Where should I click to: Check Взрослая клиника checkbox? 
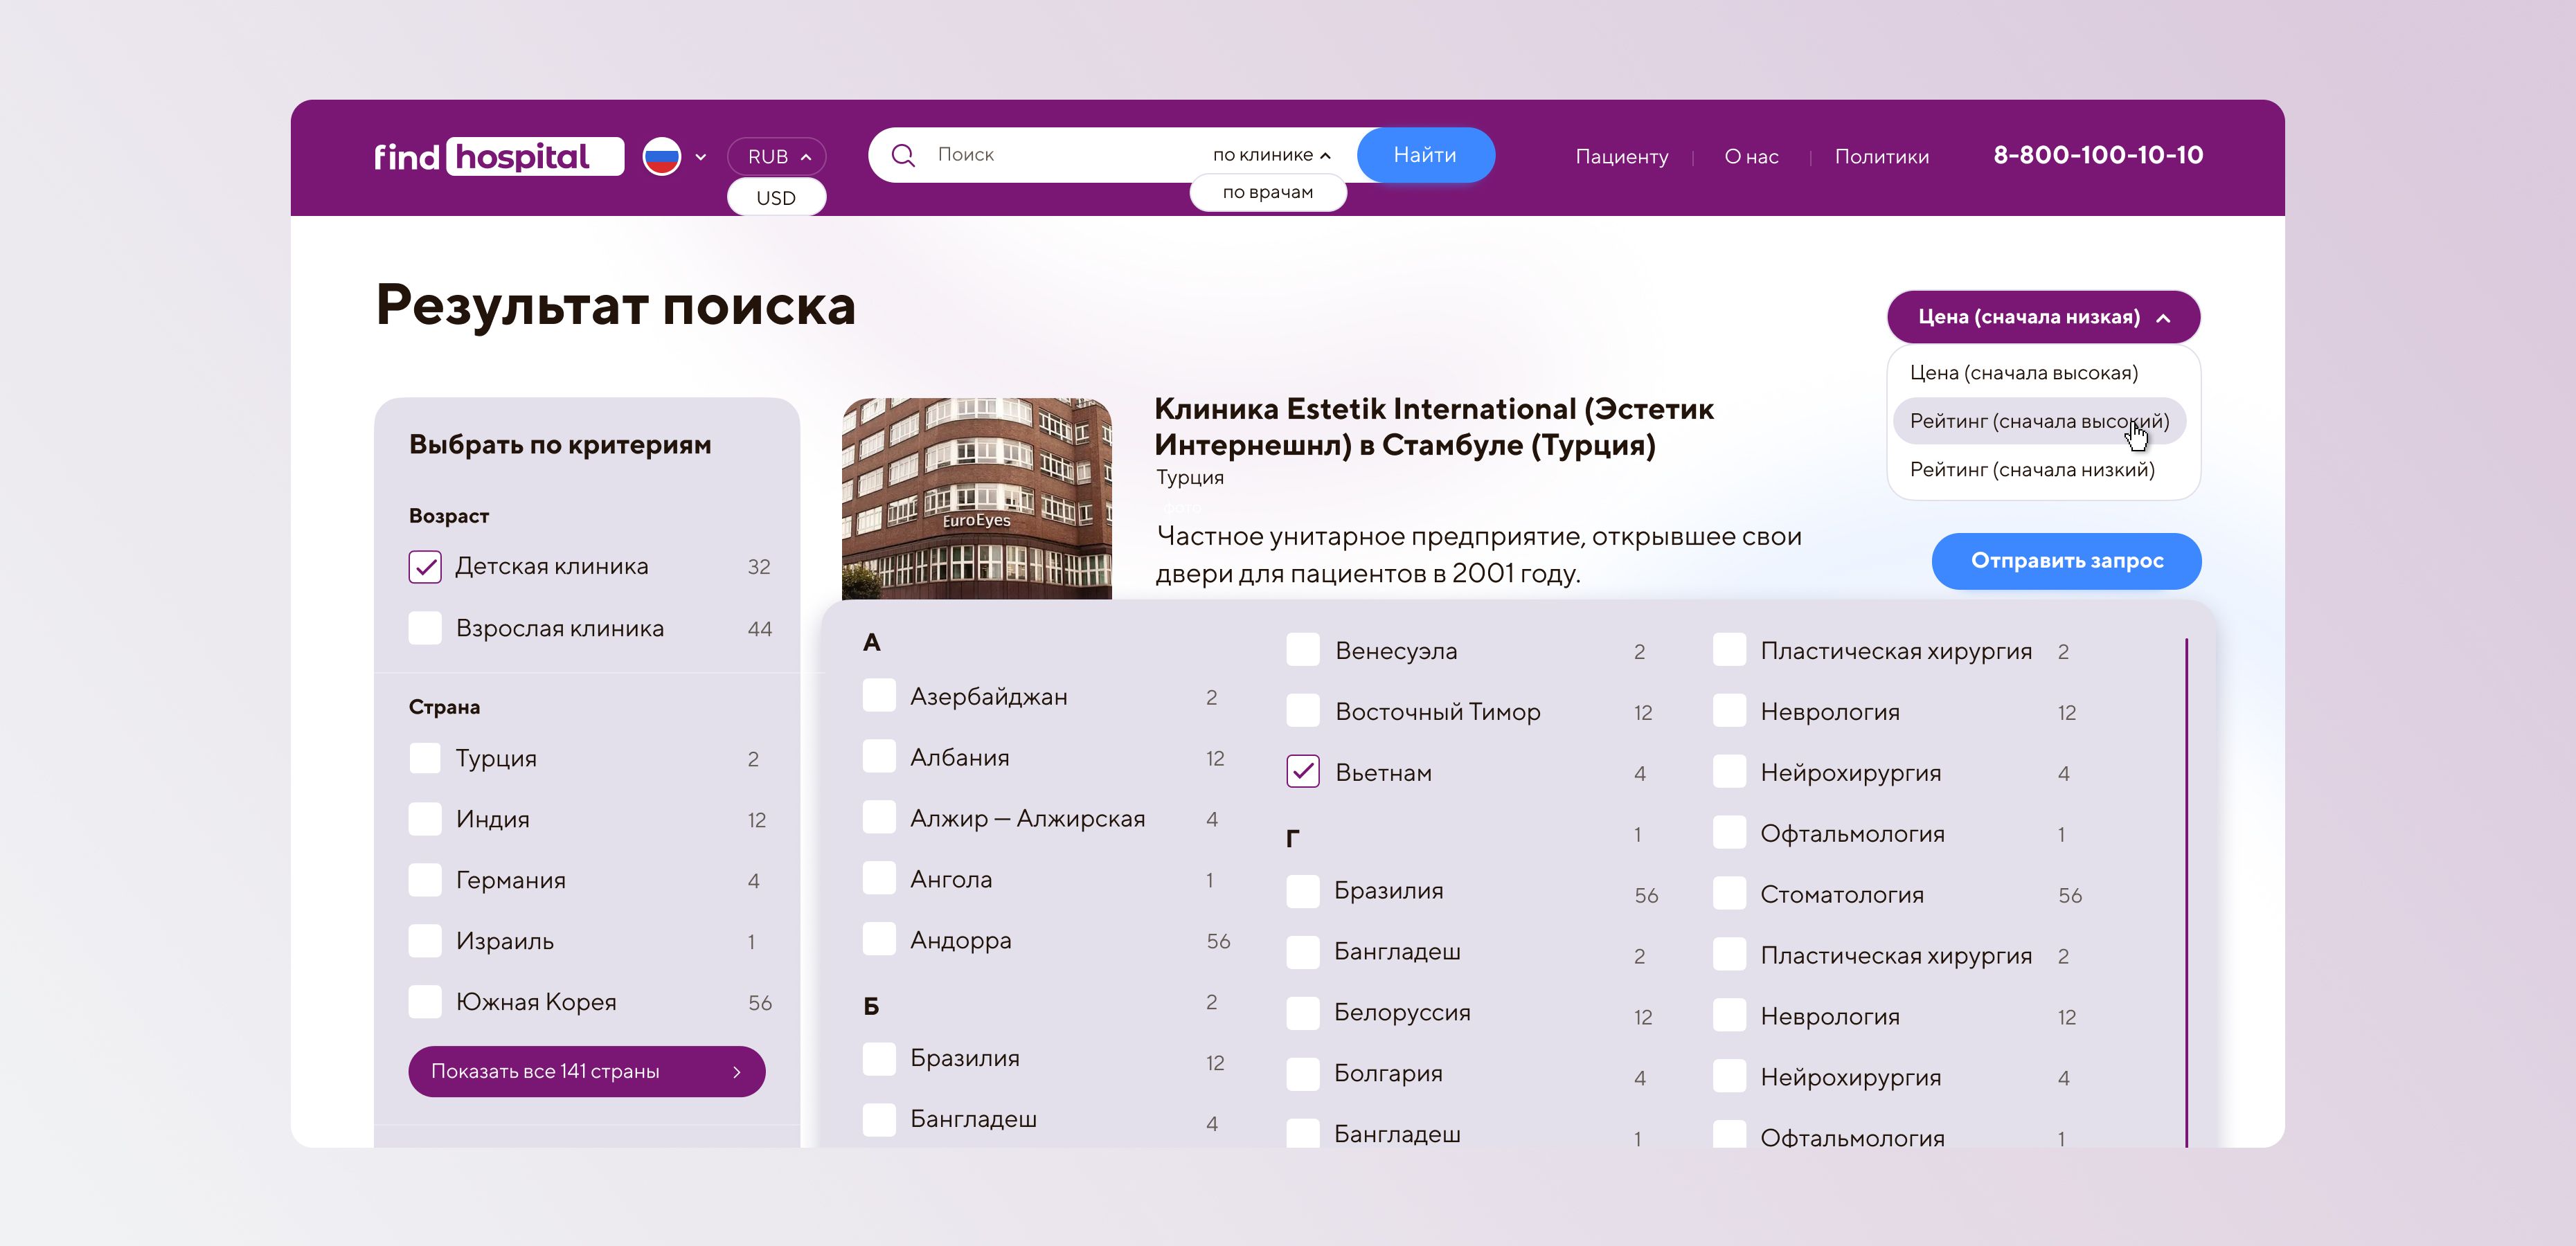point(425,629)
